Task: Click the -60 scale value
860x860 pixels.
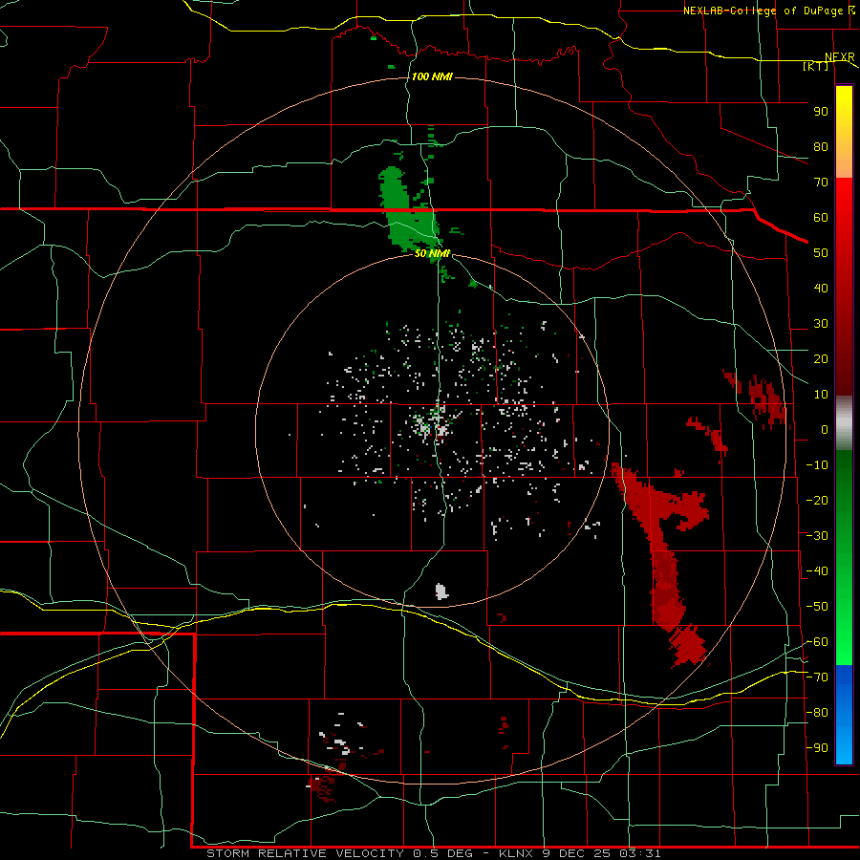Action: 817,642
